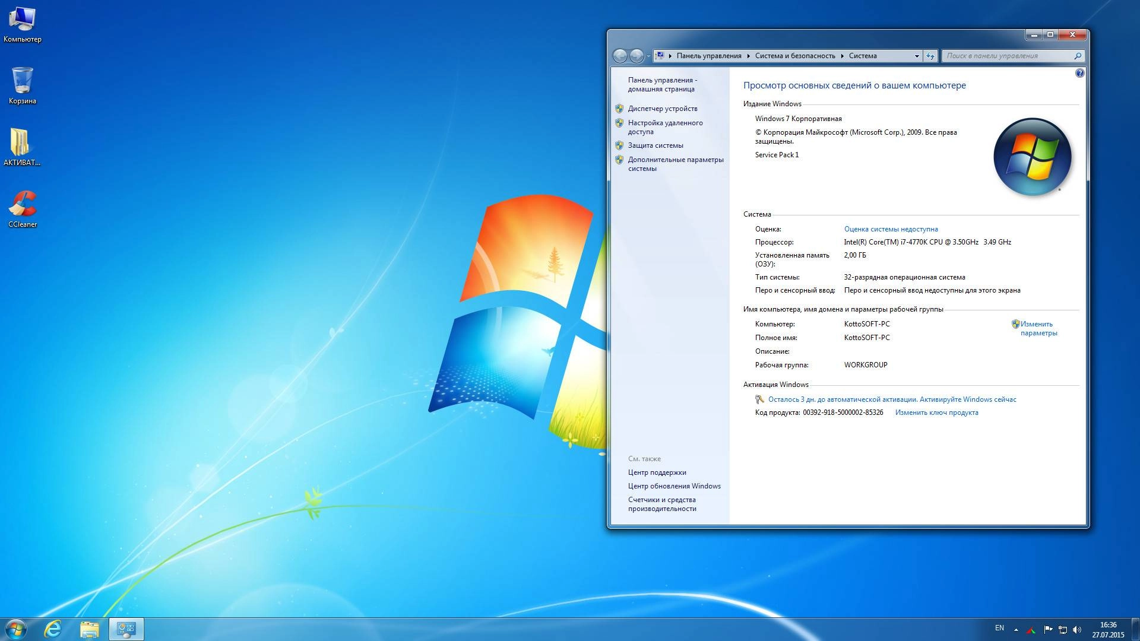The image size is (1140, 641).
Task: Open recent pages dropdown next to forward arrow
Action: (648, 56)
